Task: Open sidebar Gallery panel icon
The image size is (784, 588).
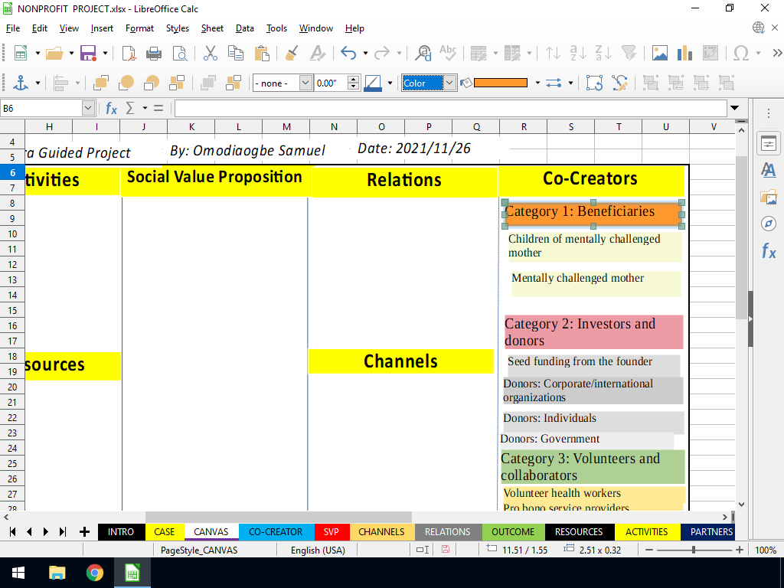Action: click(769, 197)
